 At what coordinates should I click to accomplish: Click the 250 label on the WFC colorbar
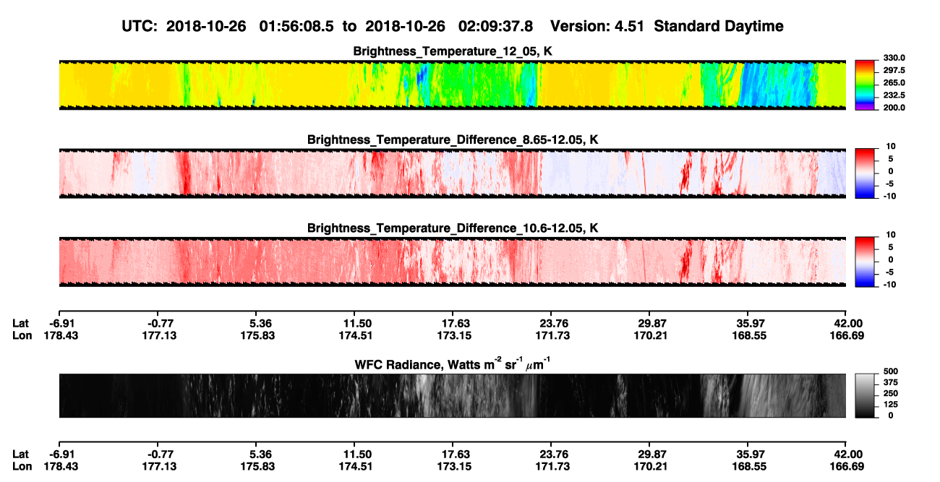(891, 393)
